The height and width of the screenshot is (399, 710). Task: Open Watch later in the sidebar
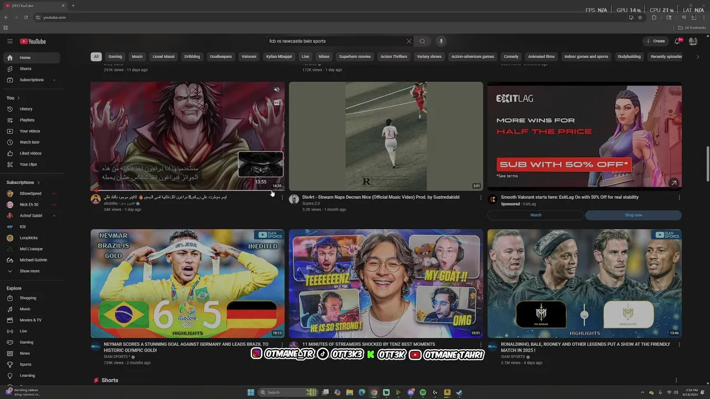pyautogui.click(x=32, y=142)
